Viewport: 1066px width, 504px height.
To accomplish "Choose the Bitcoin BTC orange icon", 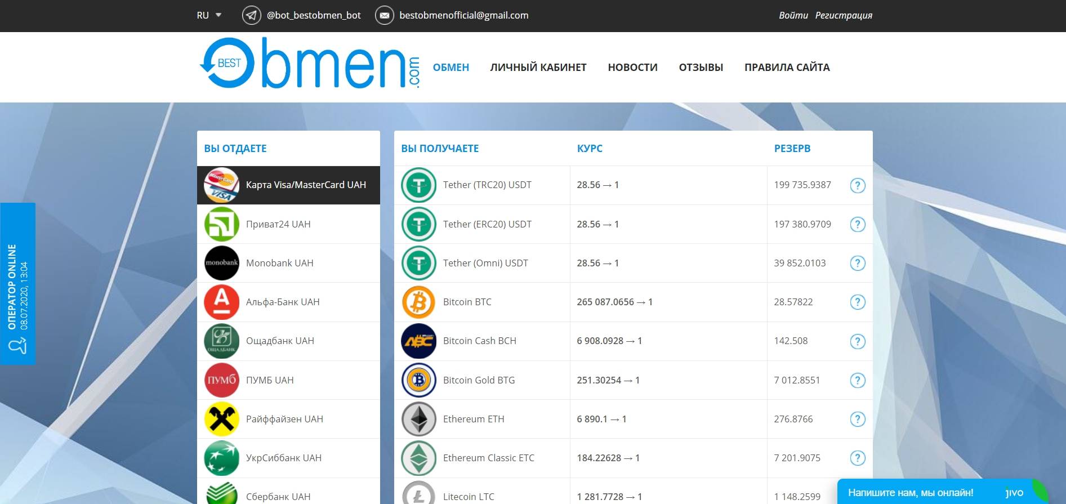I will pyautogui.click(x=418, y=302).
